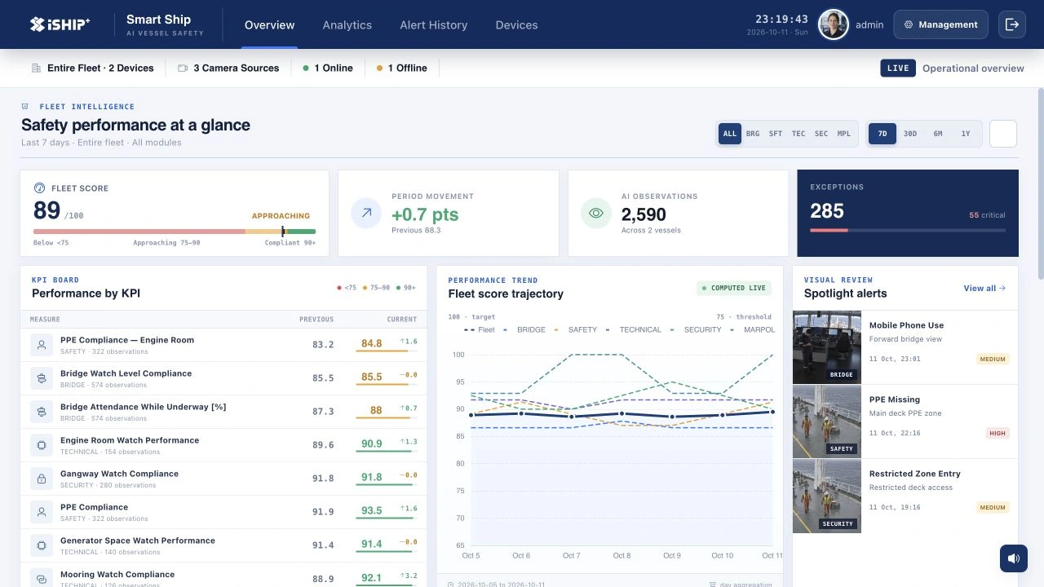This screenshot has width=1044, height=587.
Task: Filter modules by SFT
Action: pyautogui.click(x=776, y=134)
